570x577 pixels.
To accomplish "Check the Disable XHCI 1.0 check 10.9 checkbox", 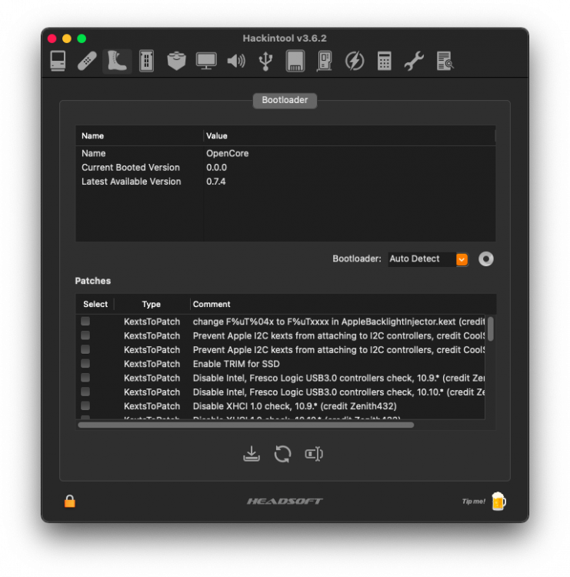I will click(85, 405).
